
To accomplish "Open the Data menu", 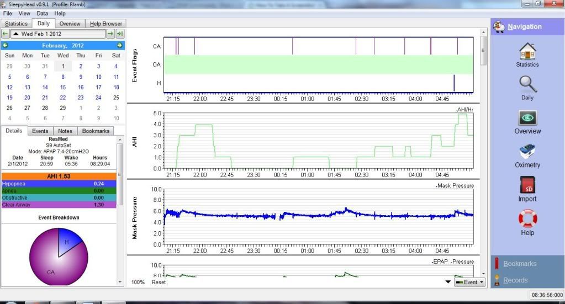I will click(x=42, y=13).
